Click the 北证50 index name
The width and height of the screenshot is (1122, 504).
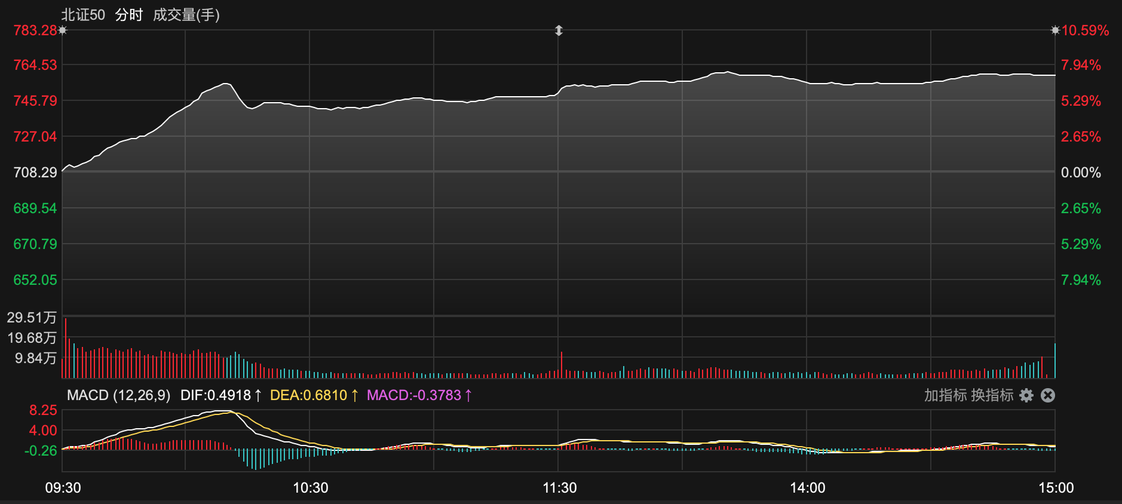coord(83,15)
